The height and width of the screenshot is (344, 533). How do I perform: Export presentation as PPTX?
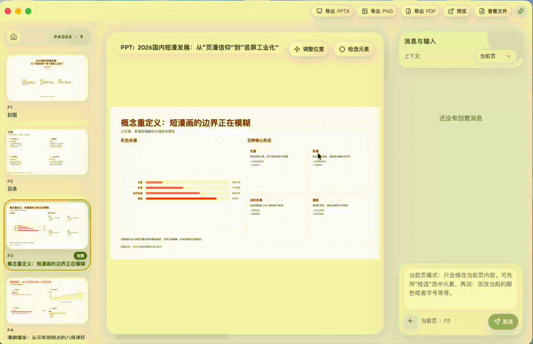pyautogui.click(x=333, y=11)
